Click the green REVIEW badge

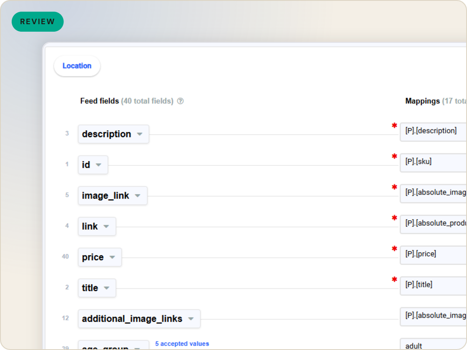(38, 22)
